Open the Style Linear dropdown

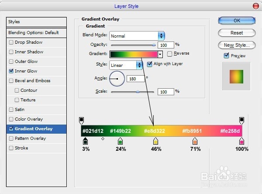[126, 65]
